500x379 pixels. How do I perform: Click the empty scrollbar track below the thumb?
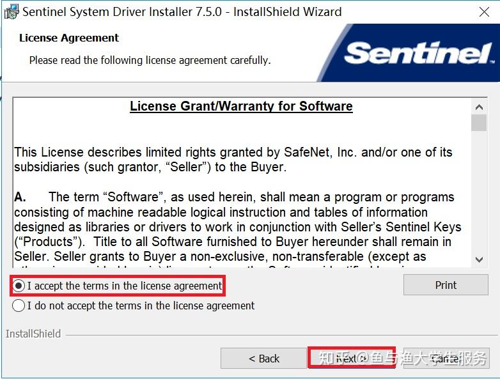tap(479, 192)
